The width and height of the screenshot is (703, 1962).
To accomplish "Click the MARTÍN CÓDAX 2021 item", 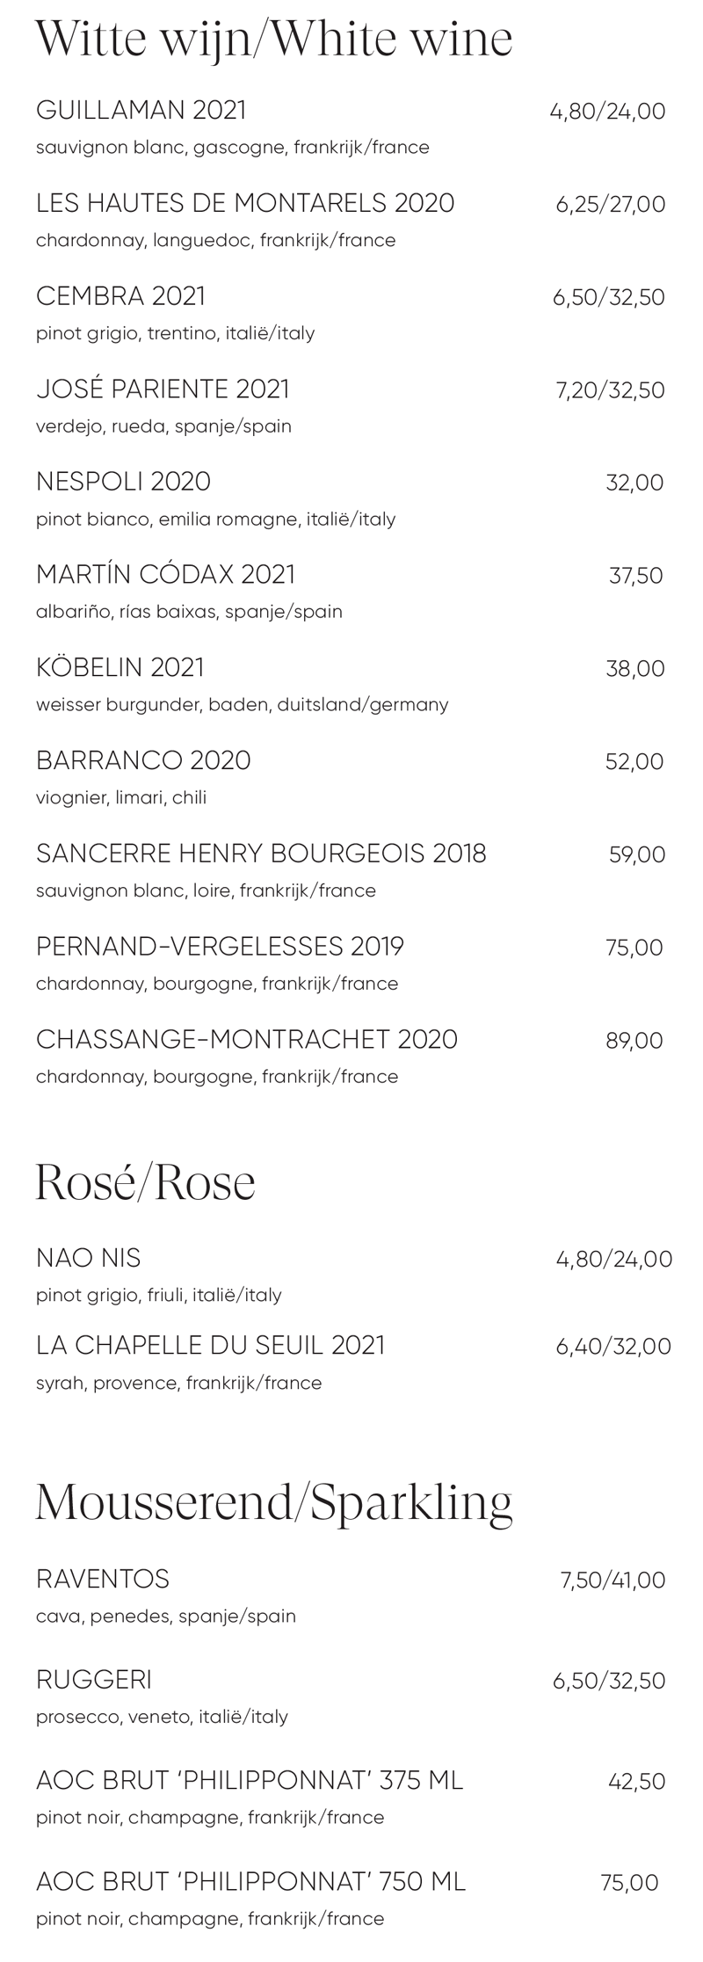I will click(x=166, y=574).
